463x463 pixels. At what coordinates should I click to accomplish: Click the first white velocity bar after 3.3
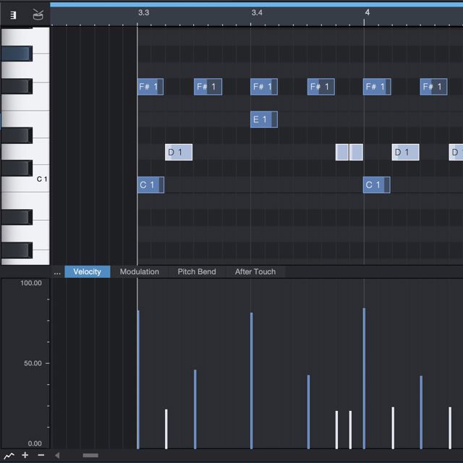pyautogui.click(x=166, y=429)
